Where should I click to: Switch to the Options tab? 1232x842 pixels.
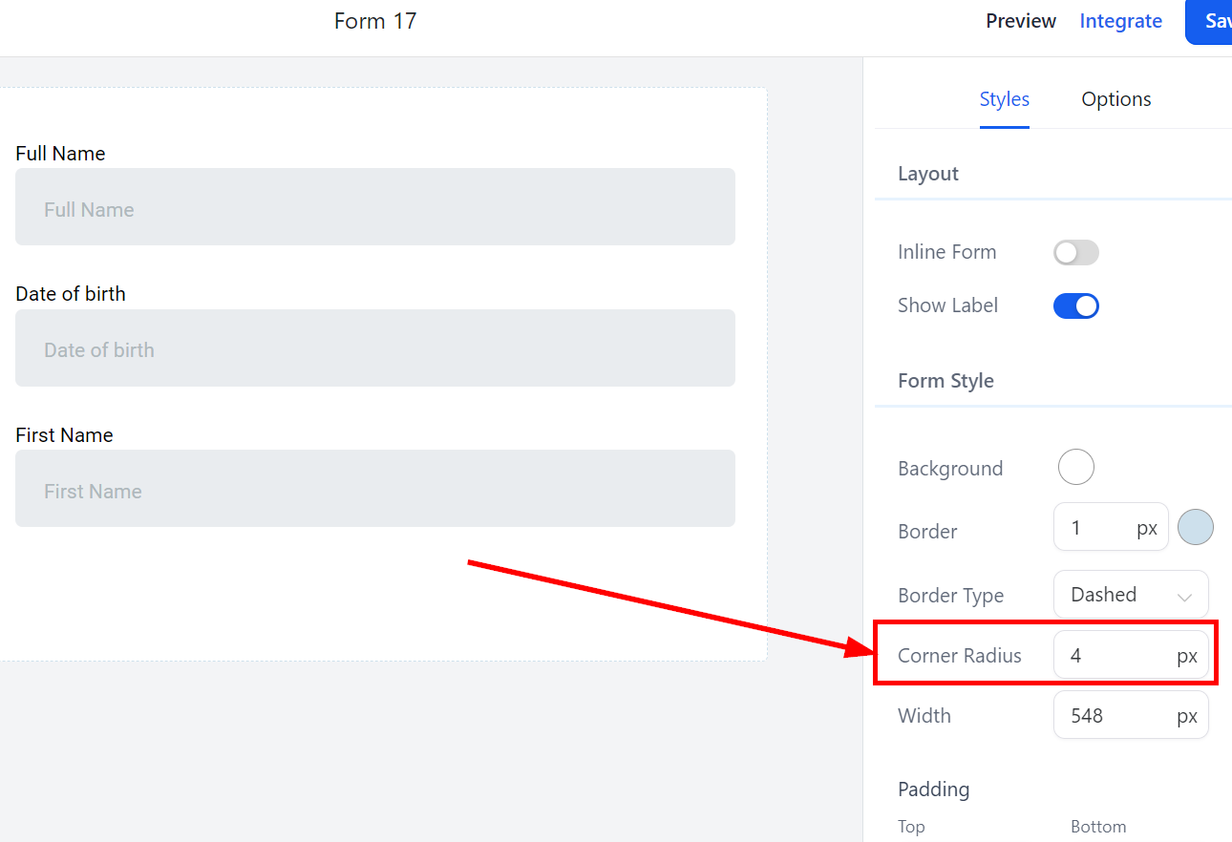1115,99
